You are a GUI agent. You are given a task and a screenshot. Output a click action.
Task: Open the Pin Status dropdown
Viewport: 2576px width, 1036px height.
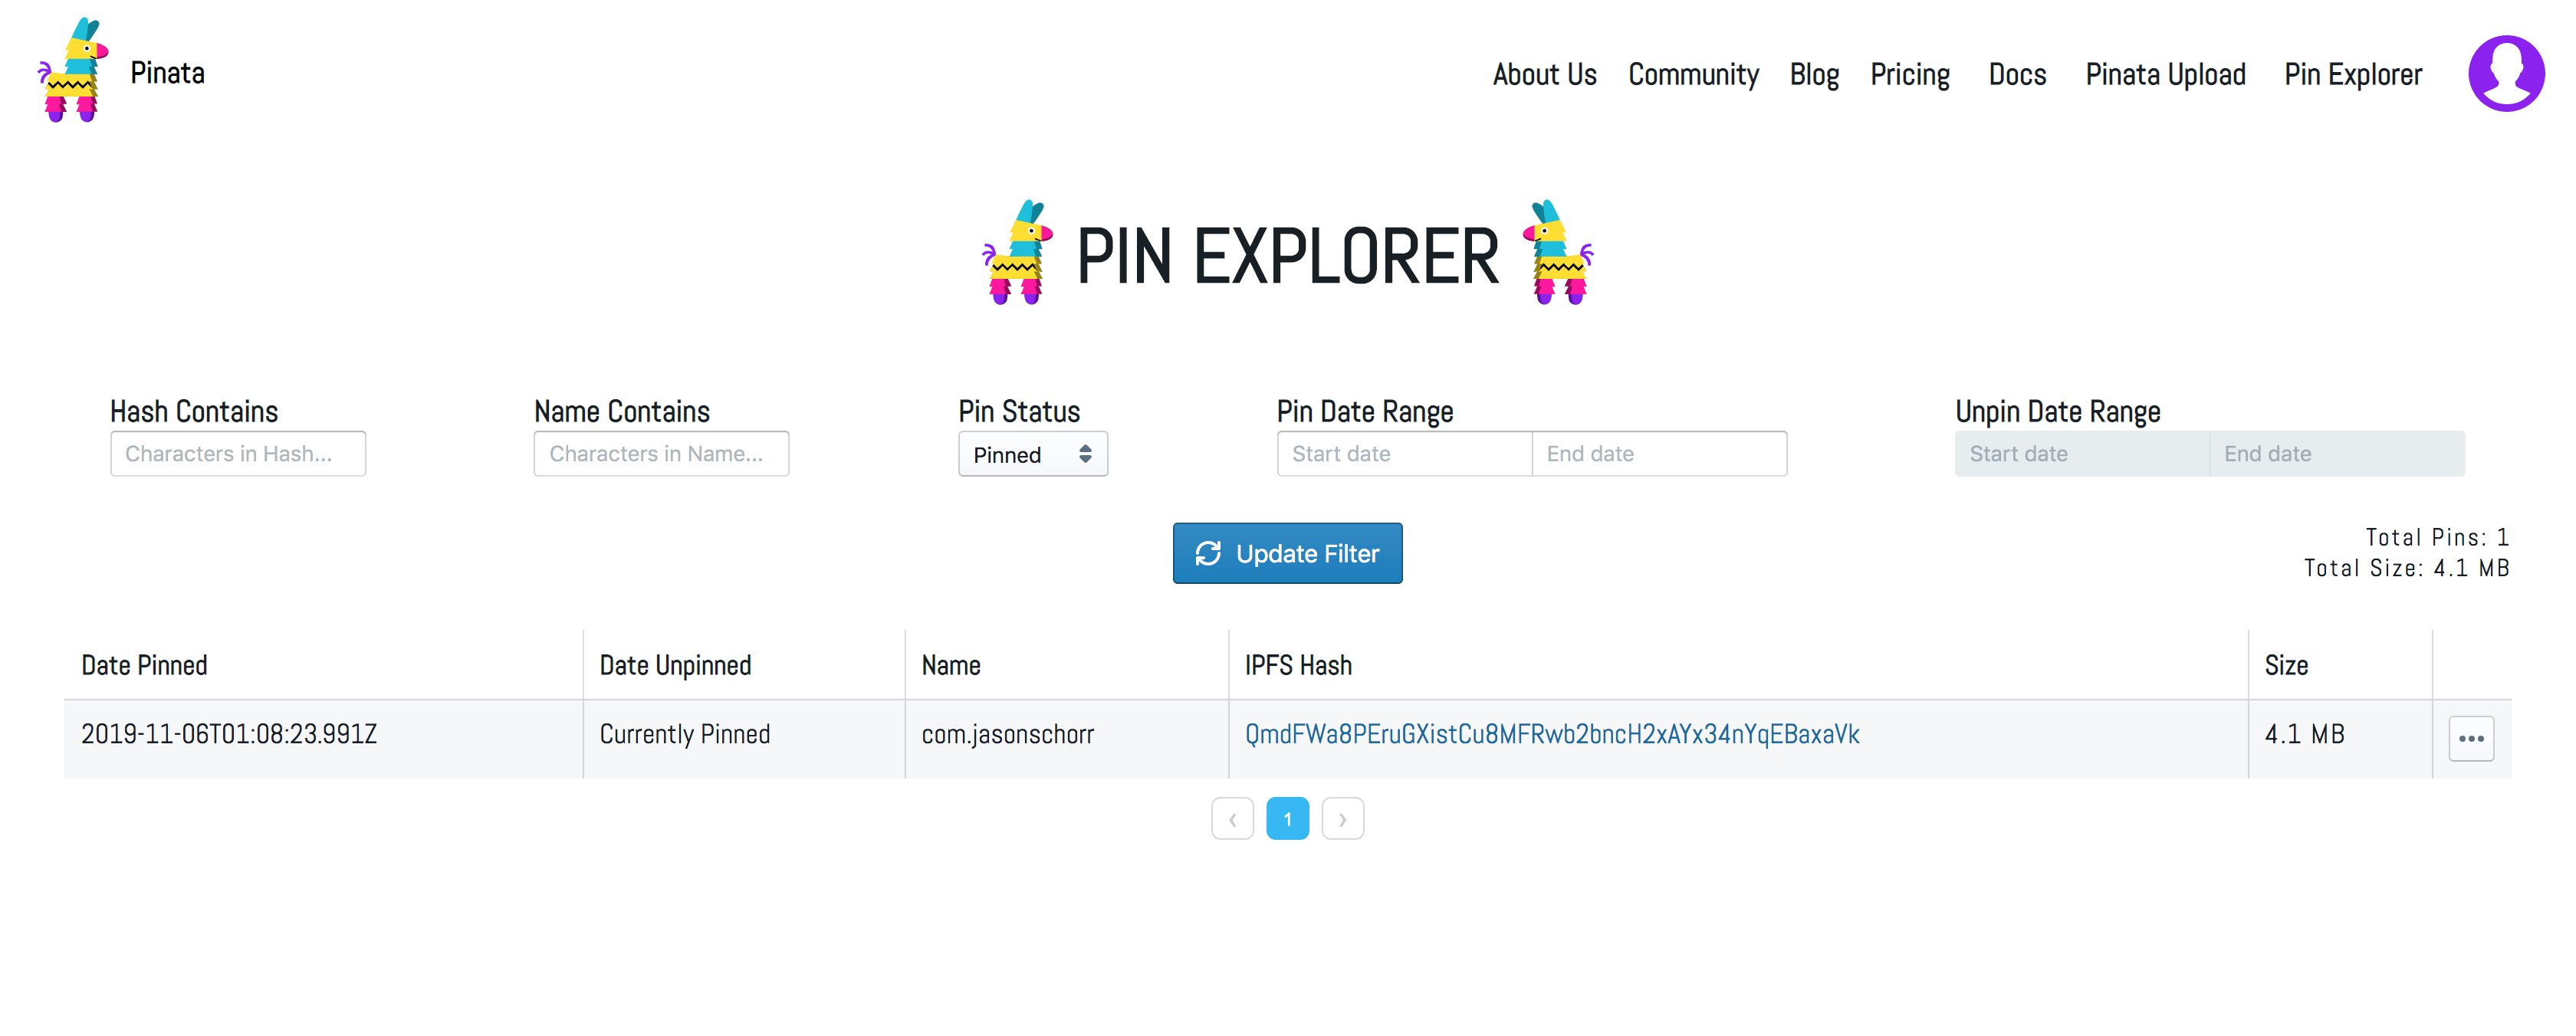coord(1032,454)
